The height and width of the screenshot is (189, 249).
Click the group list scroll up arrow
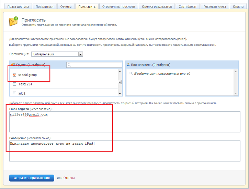coord(120,71)
